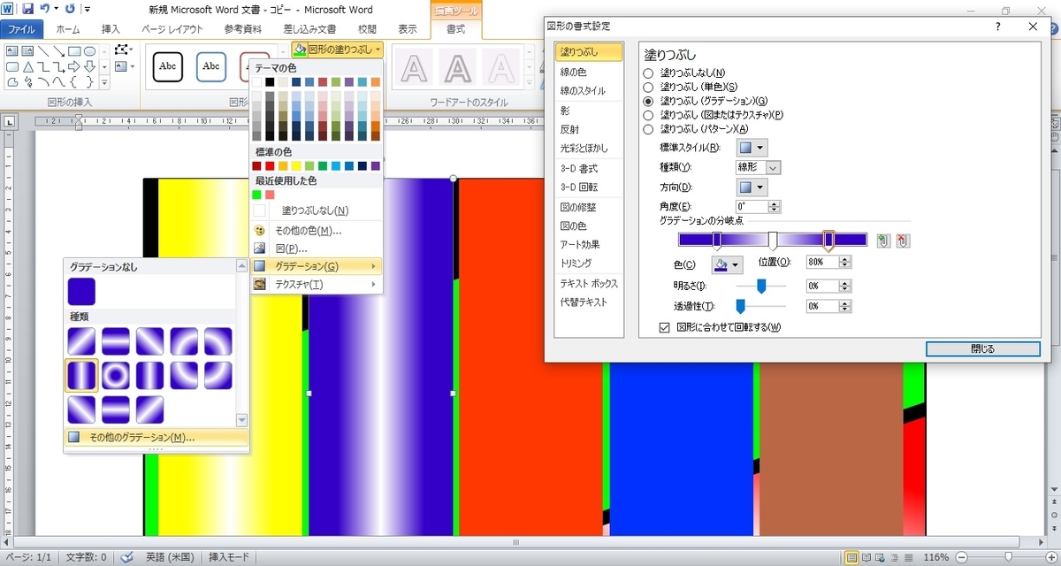Screen dimensions: 1061x566
Task: Pick the horizontal band gradient in top row
Action: (116, 342)
